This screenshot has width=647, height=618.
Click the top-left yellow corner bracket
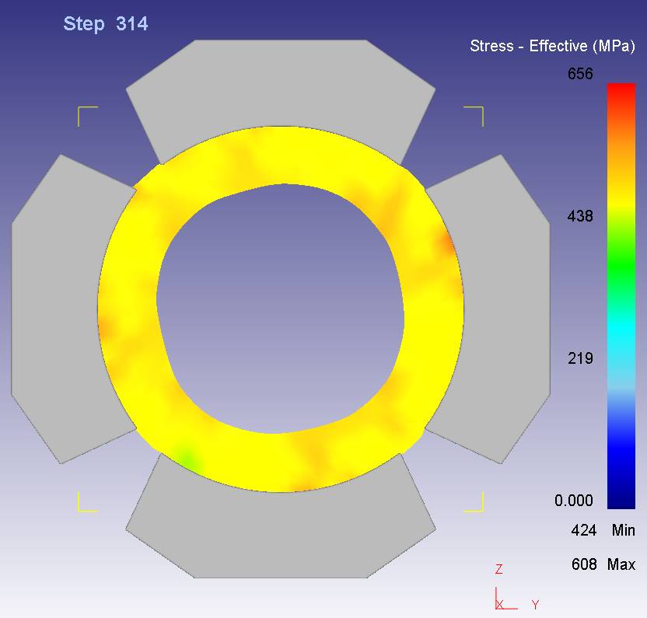pos(86,115)
